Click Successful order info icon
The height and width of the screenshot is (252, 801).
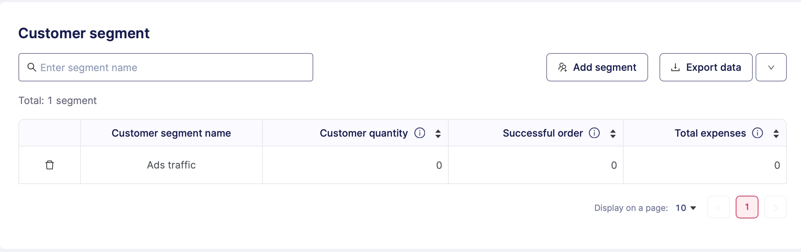point(594,133)
